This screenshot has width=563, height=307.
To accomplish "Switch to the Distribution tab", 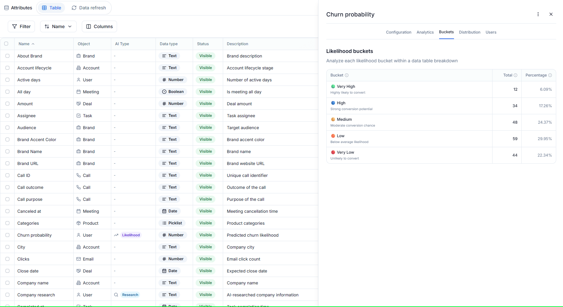I will [470, 32].
